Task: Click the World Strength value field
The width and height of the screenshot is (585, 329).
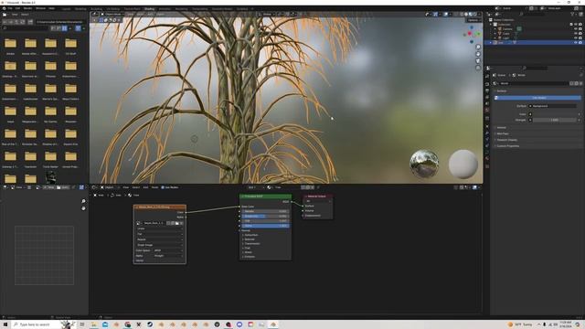Action: pyautogui.click(x=555, y=120)
